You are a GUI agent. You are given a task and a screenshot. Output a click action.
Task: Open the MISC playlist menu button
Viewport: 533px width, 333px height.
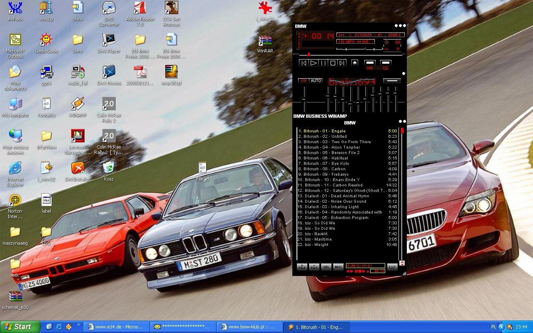(x=338, y=267)
